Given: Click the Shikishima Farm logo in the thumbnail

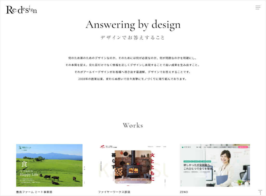Looking at the screenshot, I should [x=25, y=148].
